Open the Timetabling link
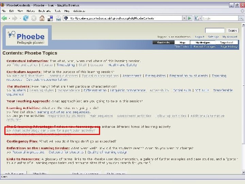 [66, 65]
